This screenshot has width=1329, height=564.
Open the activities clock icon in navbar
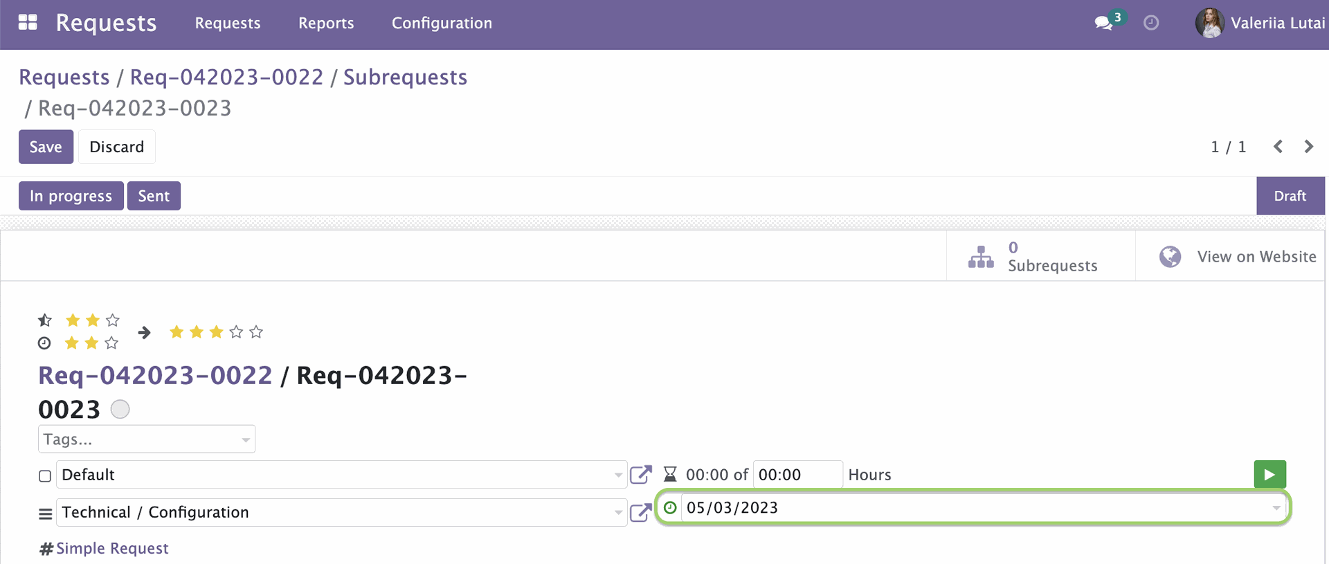(x=1151, y=23)
